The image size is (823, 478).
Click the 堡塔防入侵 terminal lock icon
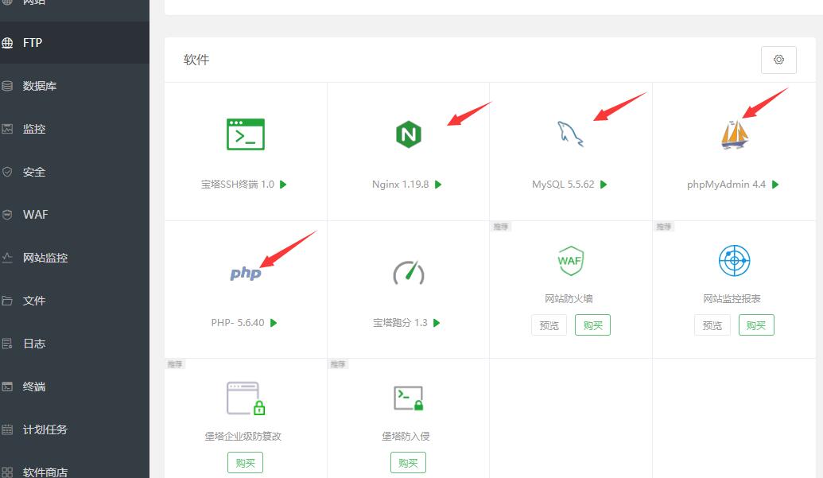[x=409, y=398]
